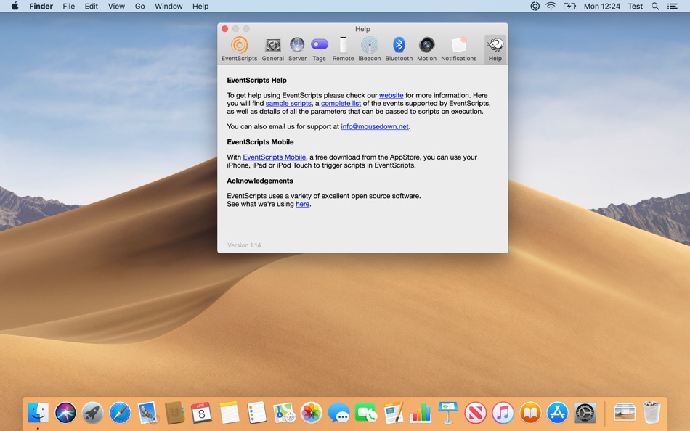Open the Notifications pane
The width and height of the screenshot is (690, 431).
pos(458,49)
